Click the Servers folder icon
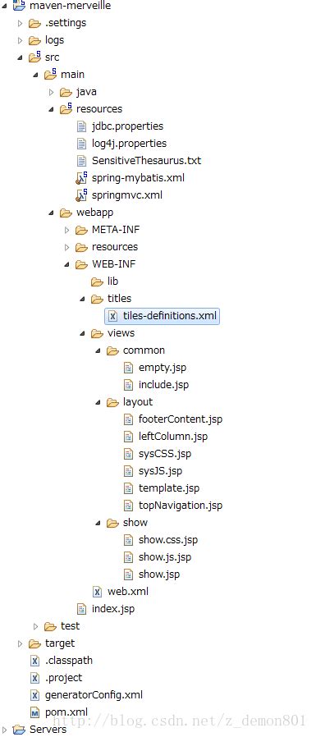This screenshot has width=316, height=737. click(19, 730)
